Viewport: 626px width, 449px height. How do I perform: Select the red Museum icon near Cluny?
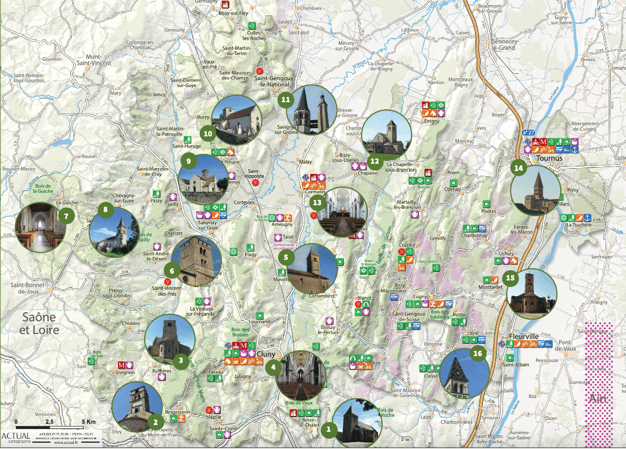(x=243, y=346)
